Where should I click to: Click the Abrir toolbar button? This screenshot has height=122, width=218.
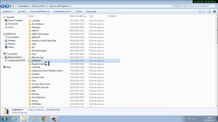pos(22,12)
